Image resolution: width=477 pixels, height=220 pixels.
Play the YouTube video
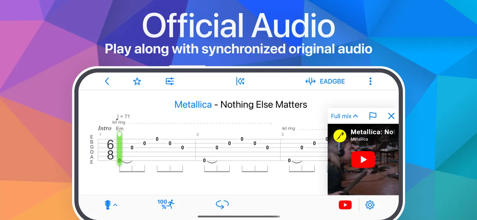pos(363,160)
